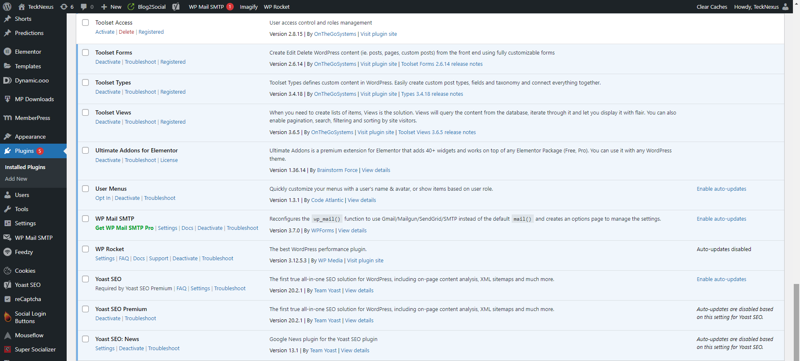Image resolution: width=800 pixels, height=361 pixels.
Task: Open the TeckNexus site home icon
Action: click(x=22, y=7)
